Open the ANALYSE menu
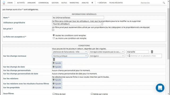The height and width of the screenshot is (95, 170). 85,3
